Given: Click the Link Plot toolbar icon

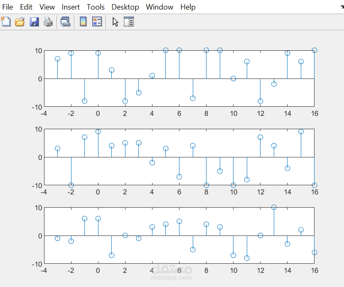Looking at the screenshot, I should tap(65, 22).
